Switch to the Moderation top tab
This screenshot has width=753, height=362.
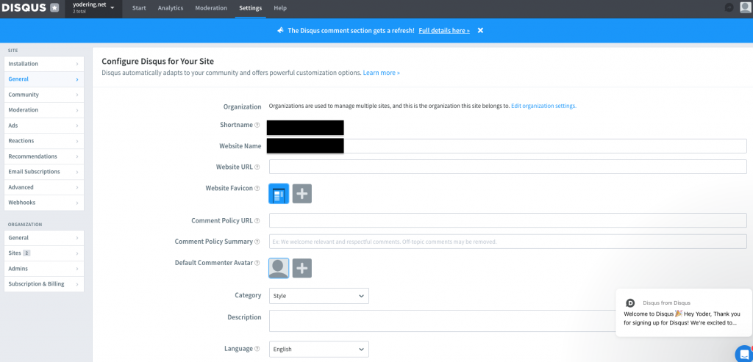point(211,8)
